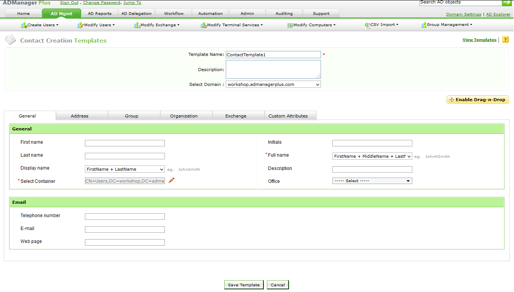Screen dimensions: 514x292
Task: Click the Modify Exchange icon
Action: [137, 25]
